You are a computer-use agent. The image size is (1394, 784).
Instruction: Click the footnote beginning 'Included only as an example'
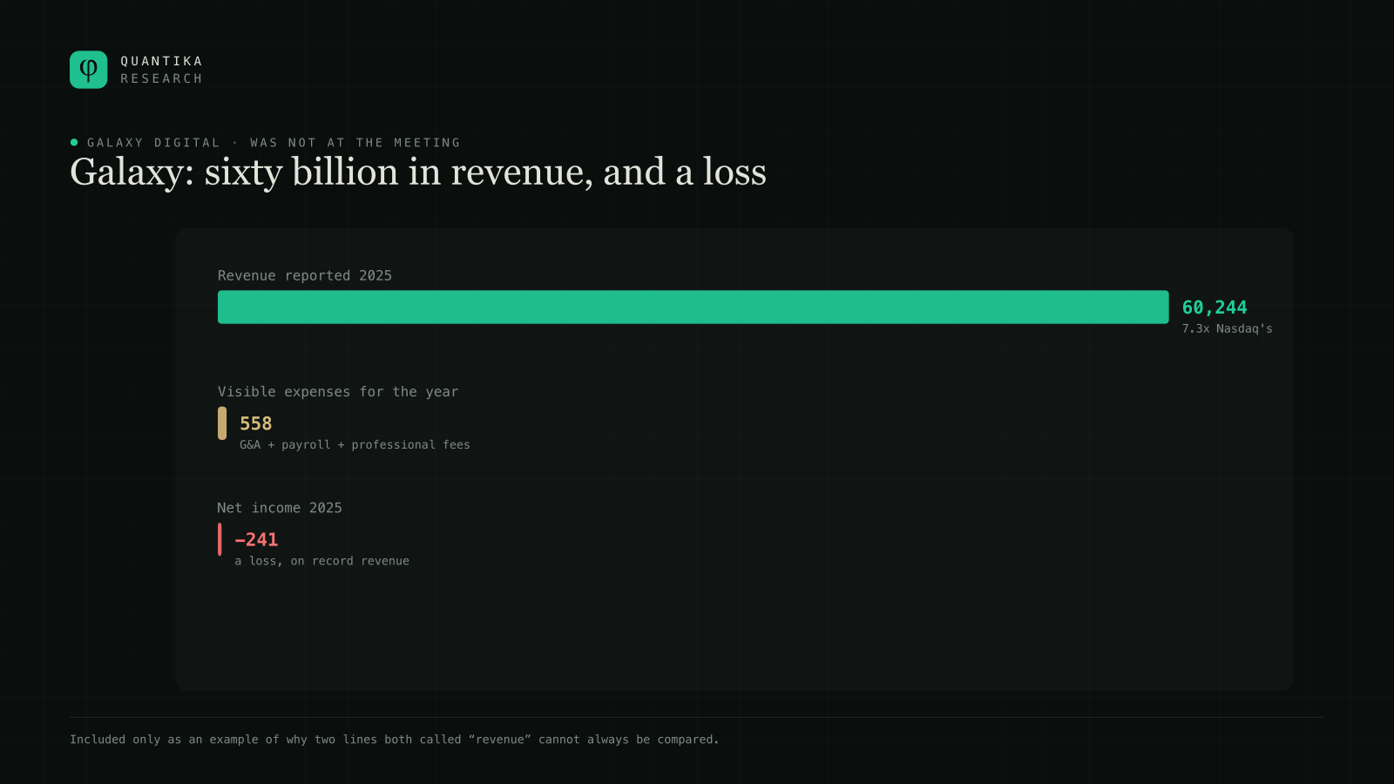click(x=395, y=740)
